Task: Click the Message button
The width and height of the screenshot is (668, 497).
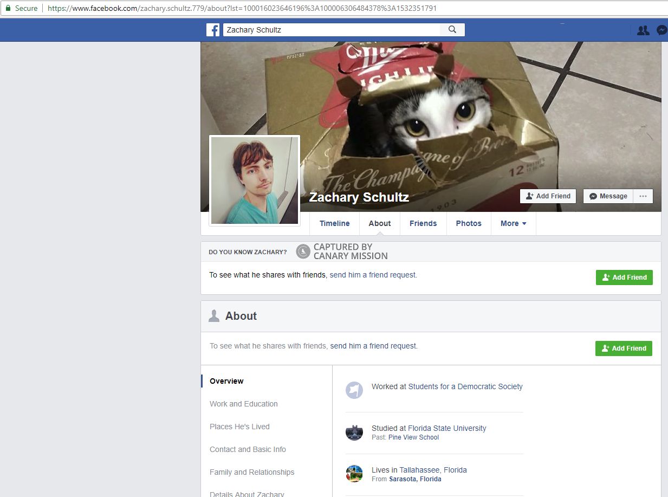Action: pos(608,196)
